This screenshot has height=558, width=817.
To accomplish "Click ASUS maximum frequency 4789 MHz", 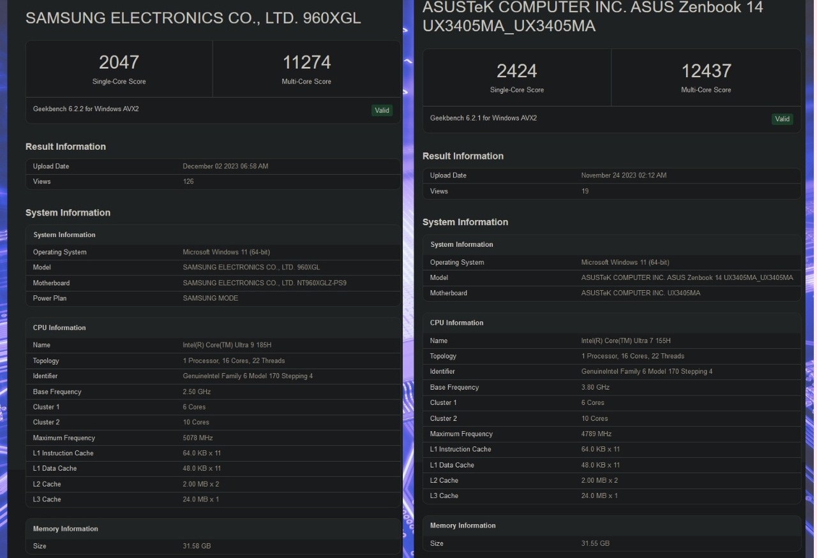I will coord(596,434).
